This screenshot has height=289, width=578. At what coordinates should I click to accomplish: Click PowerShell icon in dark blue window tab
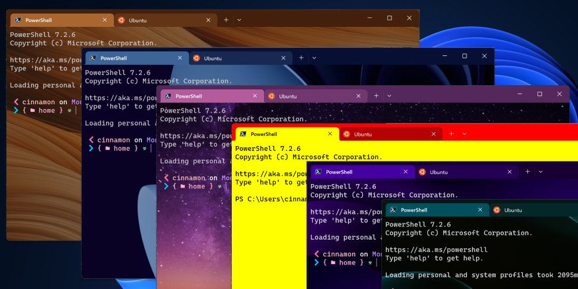92,58
